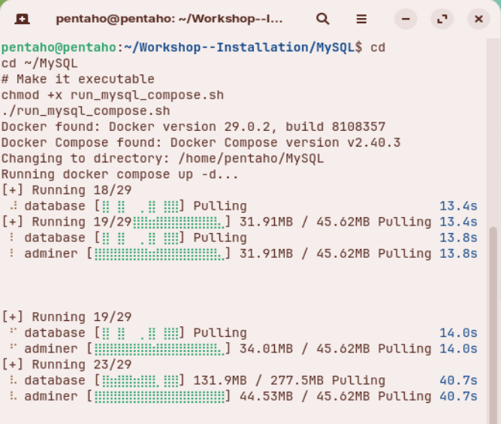Close the terminal window
Screen dimensions: 501x424
[478, 19]
